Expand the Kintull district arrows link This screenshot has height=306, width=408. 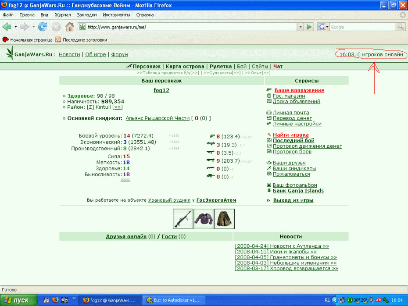click(117, 107)
